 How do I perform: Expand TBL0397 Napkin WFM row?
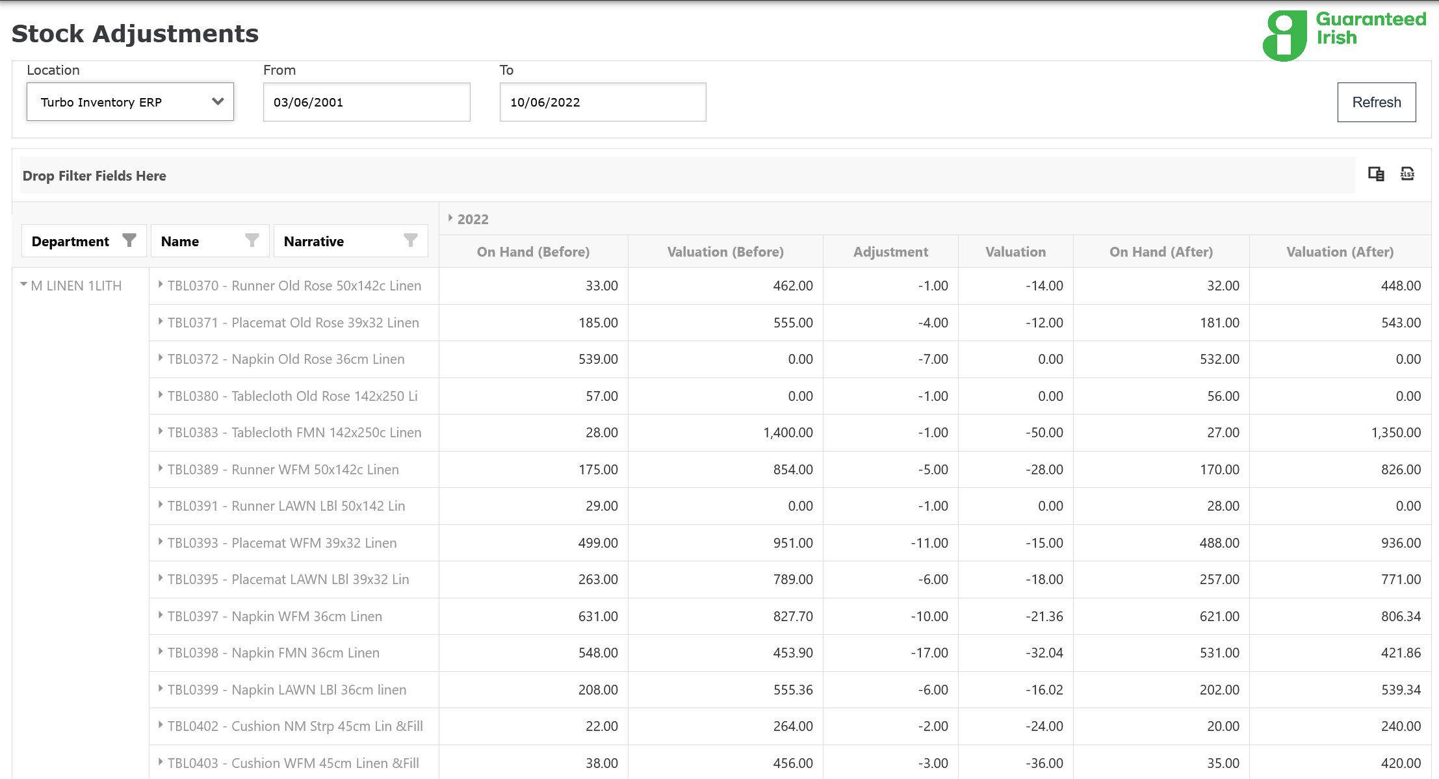point(161,615)
